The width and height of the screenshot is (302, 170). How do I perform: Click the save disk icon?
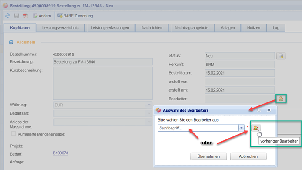click(x=17, y=16)
